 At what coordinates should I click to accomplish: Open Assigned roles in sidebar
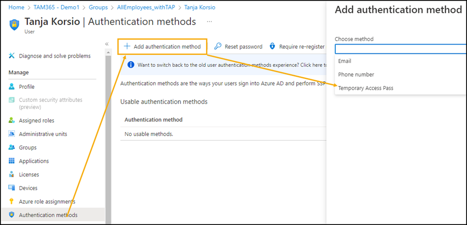tap(37, 120)
